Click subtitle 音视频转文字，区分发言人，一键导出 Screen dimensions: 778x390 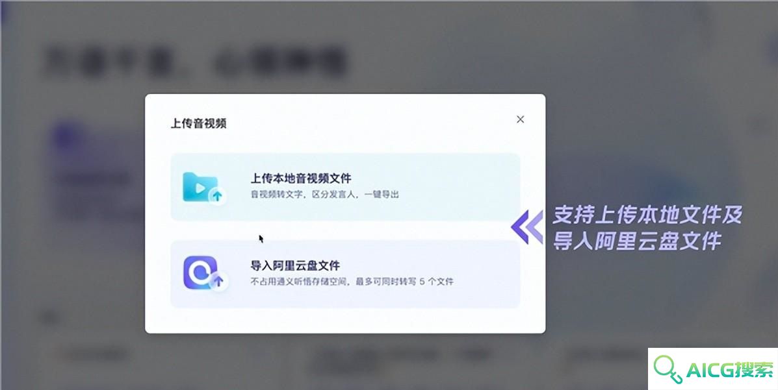coord(324,194)
